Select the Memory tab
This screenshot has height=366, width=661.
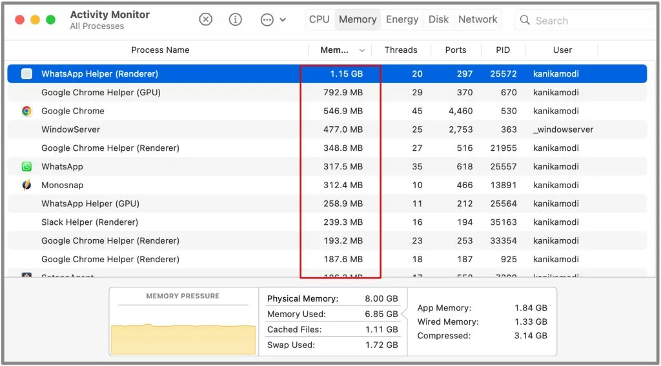coord(358,19)
